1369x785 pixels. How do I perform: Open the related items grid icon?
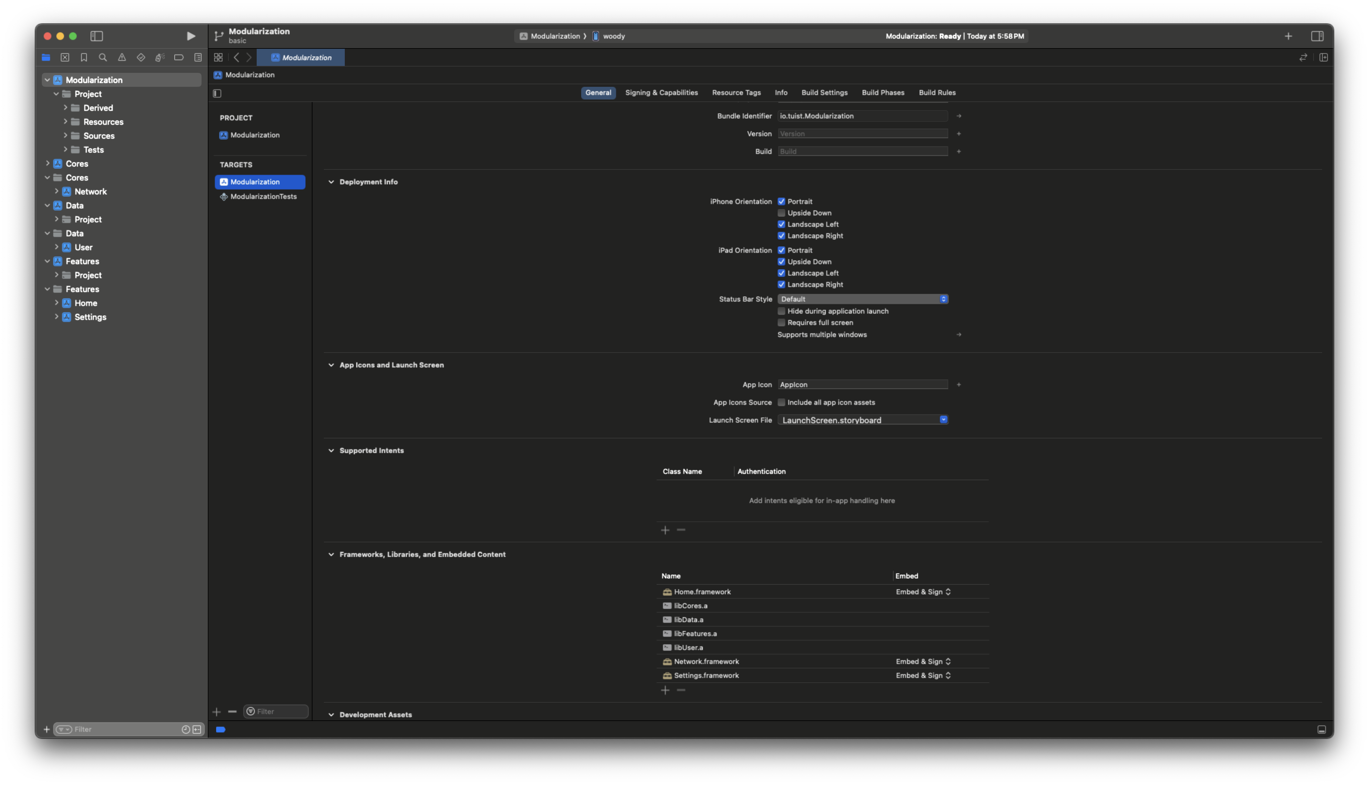pos(218,57)
